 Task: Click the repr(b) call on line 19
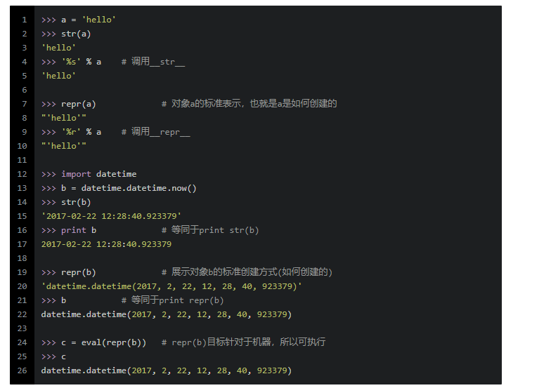point(78,272)
